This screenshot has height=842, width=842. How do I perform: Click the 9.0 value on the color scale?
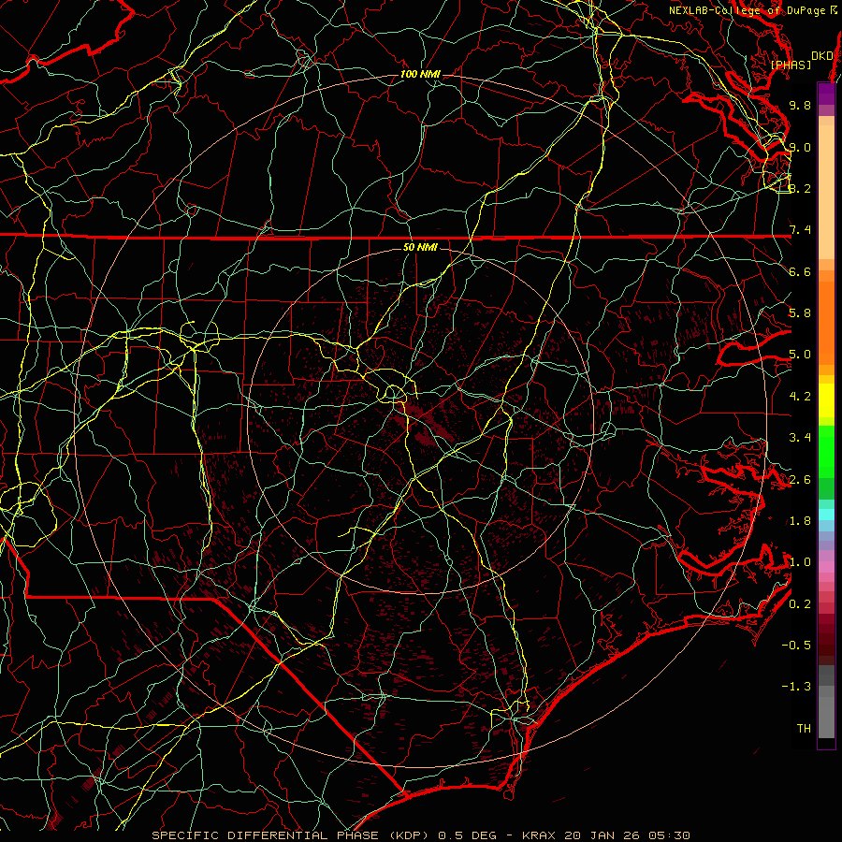(800, 147)
